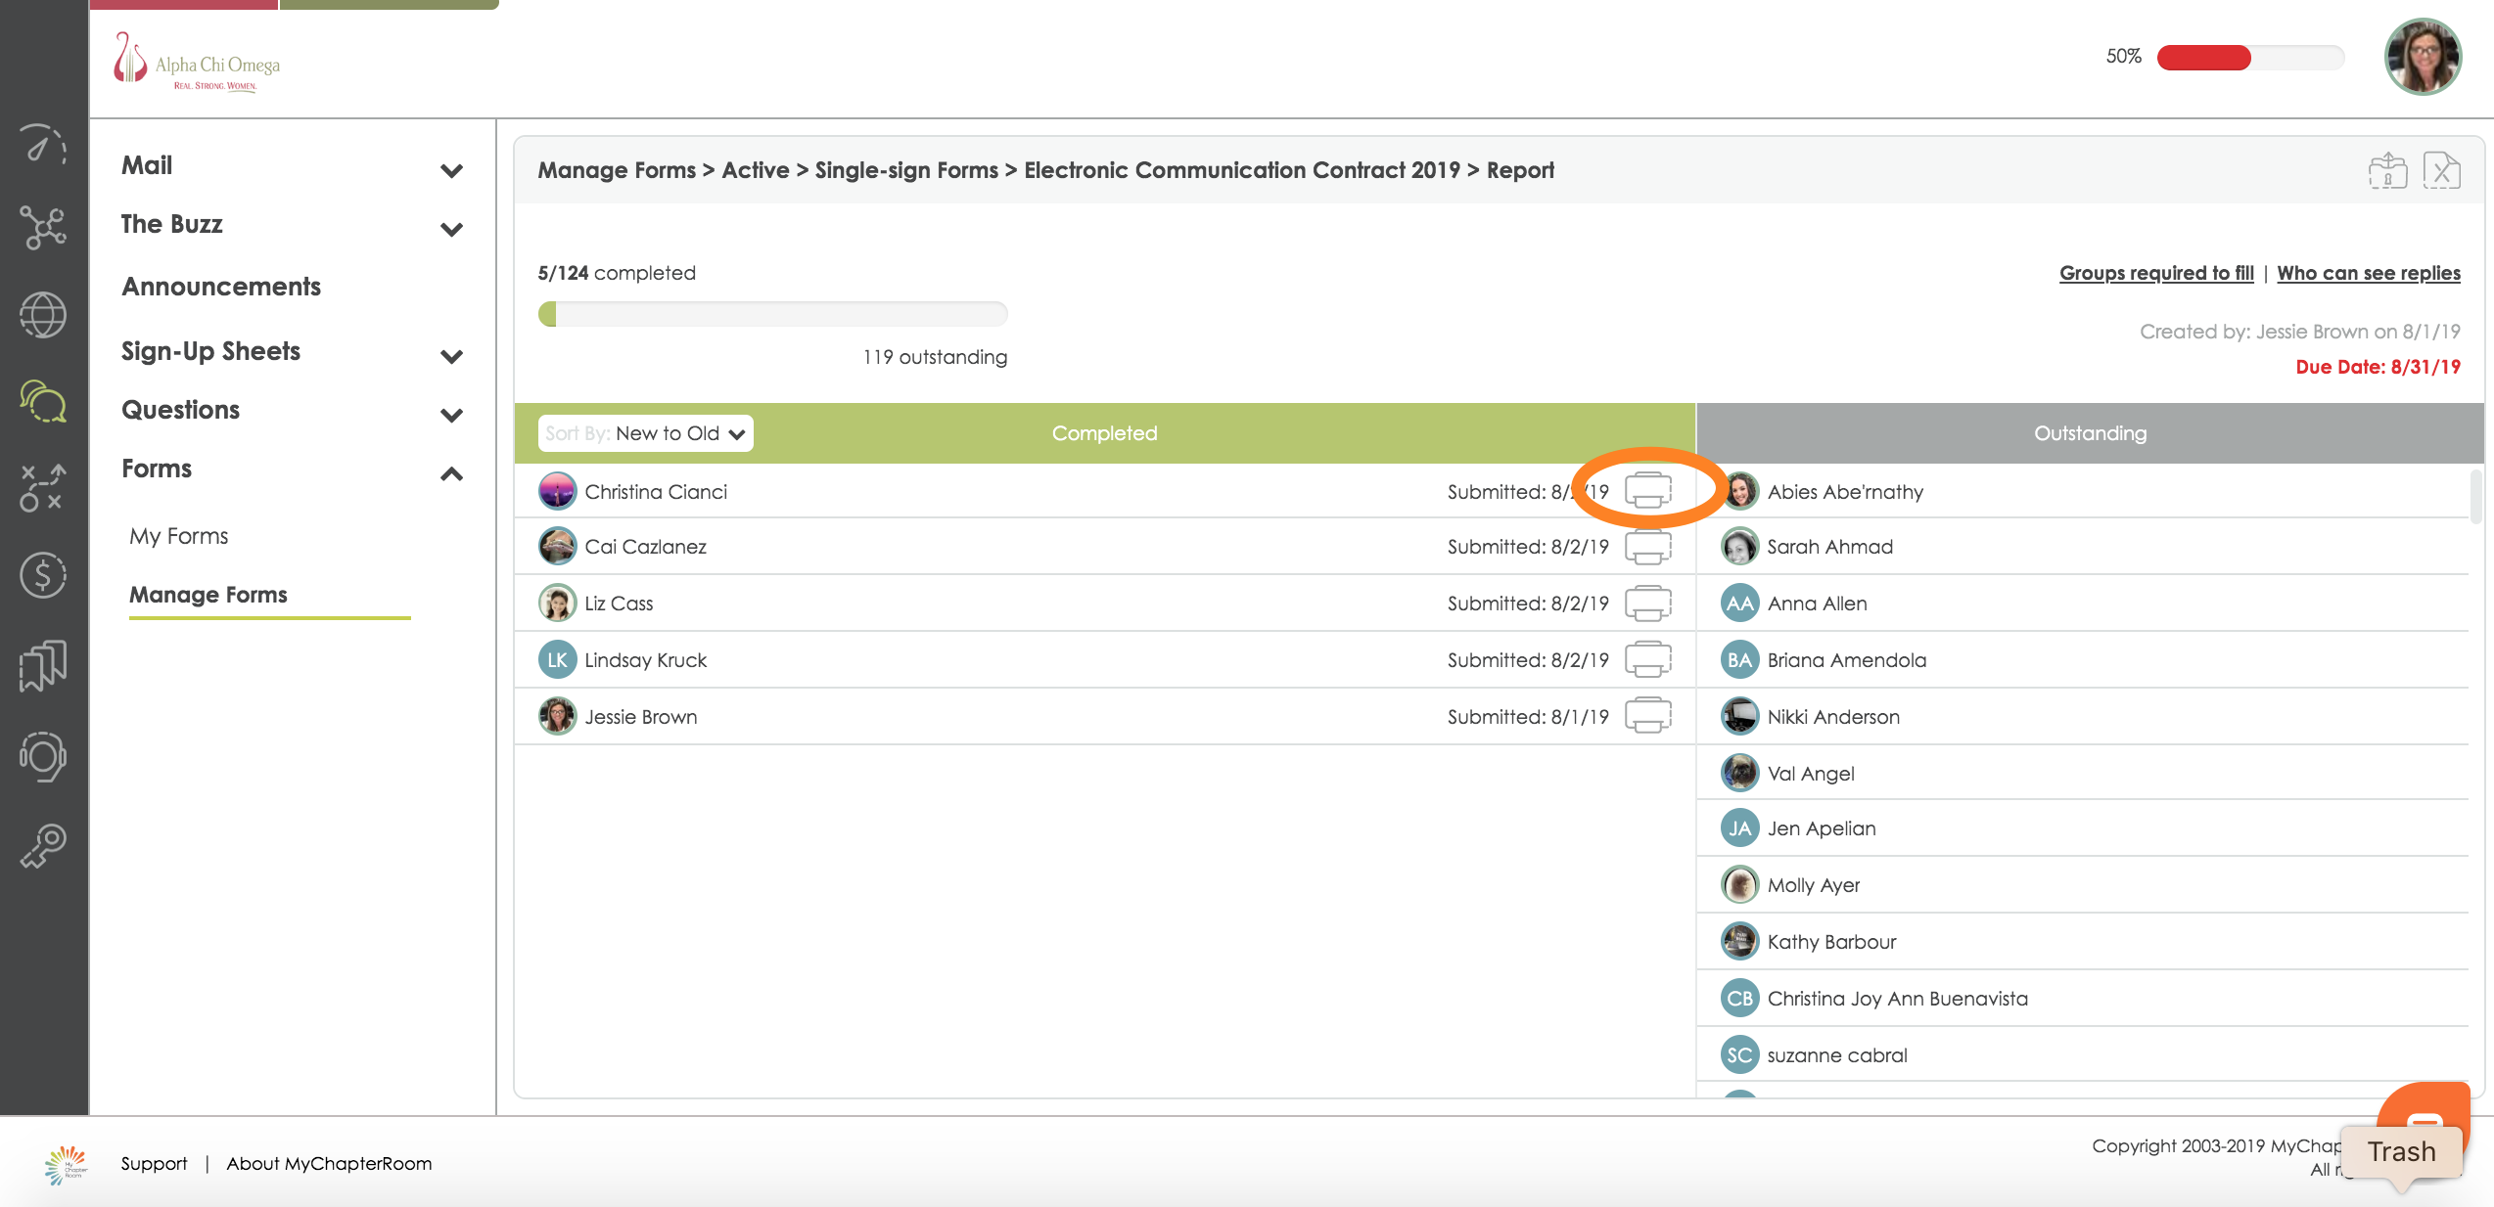Image resolution: width=2494 pixels, height=1207 pixels.
Task: Select My Forms menu item
Action: [x=178, y=536]
